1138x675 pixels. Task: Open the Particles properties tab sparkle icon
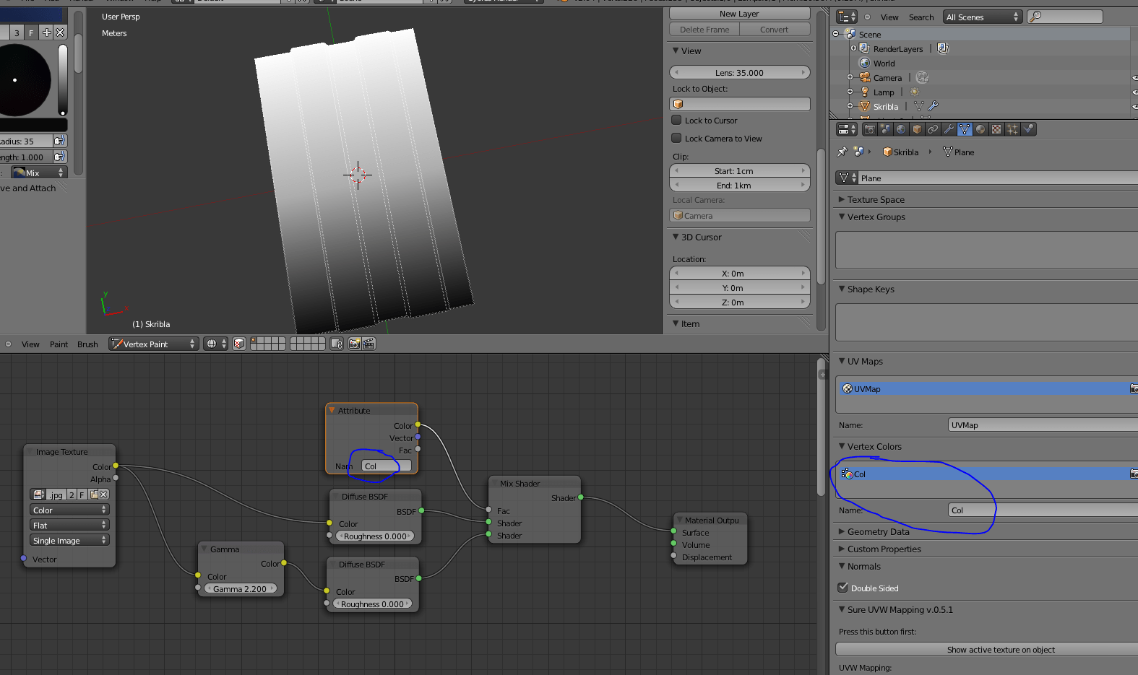coord(1012,129)
